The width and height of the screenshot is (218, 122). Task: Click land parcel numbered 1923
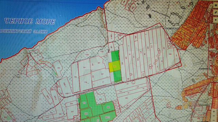[x=87, y=55]
